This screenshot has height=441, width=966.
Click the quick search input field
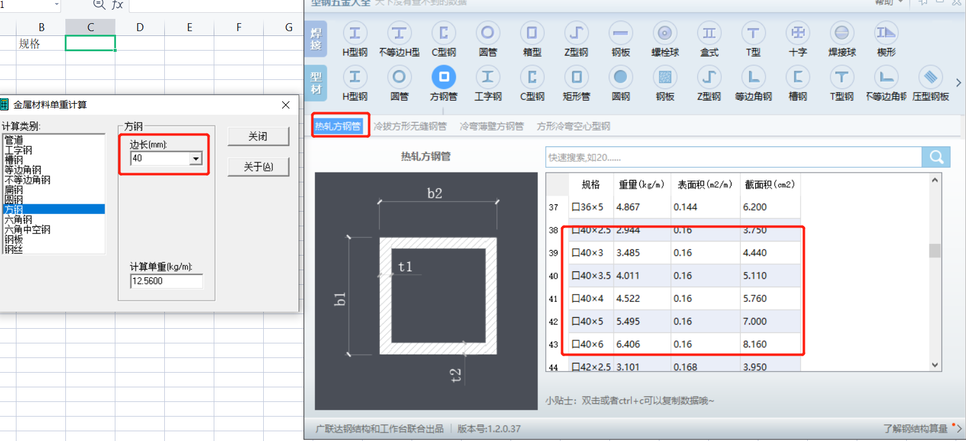(733, 157)
